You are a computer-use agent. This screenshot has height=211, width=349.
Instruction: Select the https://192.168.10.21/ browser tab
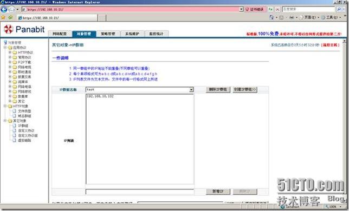point(57,18)
